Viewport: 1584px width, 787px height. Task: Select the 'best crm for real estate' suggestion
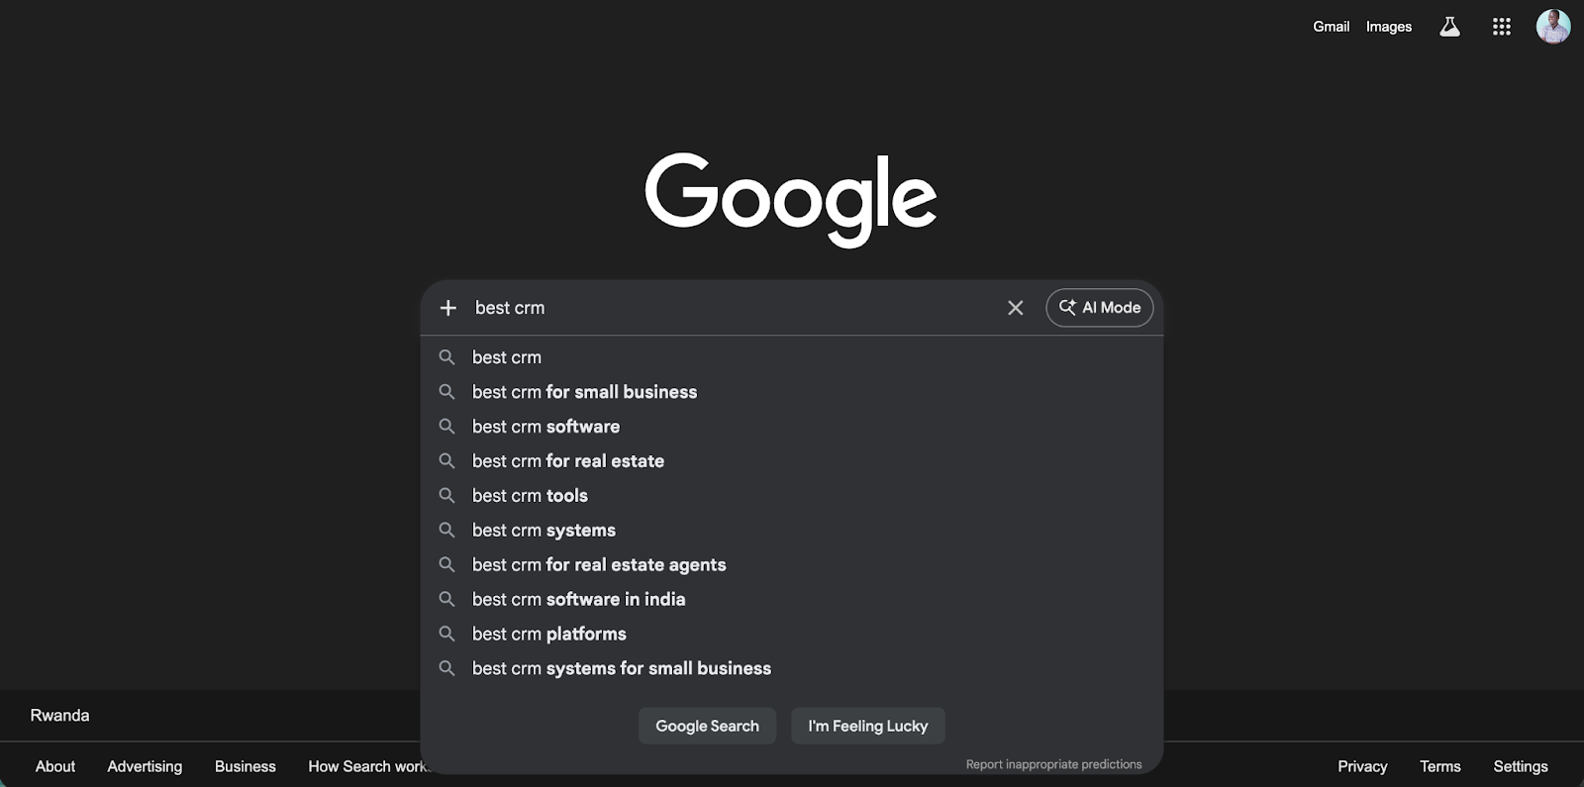(x=567, y=460)
